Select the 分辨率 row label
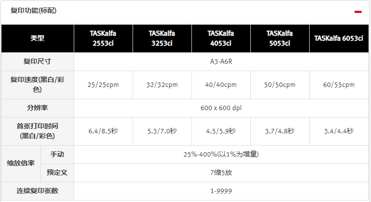Screen dimensions: 371x202 [x=37, y=108]
